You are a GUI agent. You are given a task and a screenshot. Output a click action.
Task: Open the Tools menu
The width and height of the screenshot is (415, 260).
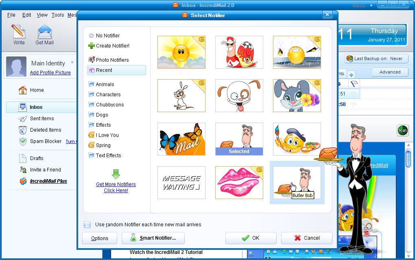58,15
